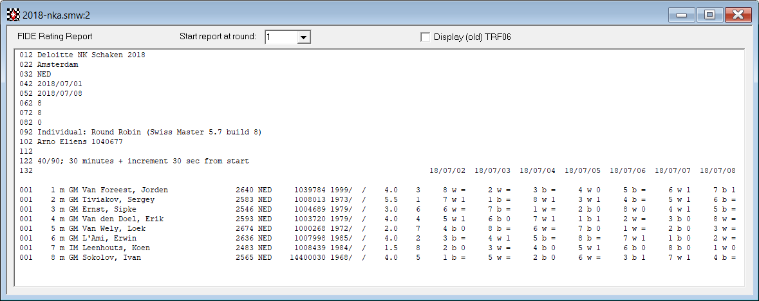Select line '072 8'

pyautogui.click(x=30, y=113)
